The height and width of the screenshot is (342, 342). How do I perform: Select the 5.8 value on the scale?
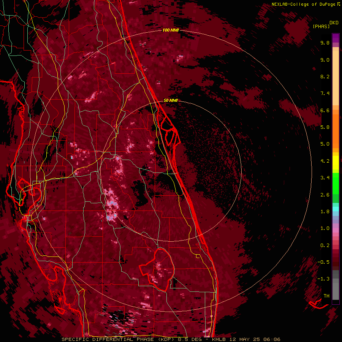pos(325,127)
